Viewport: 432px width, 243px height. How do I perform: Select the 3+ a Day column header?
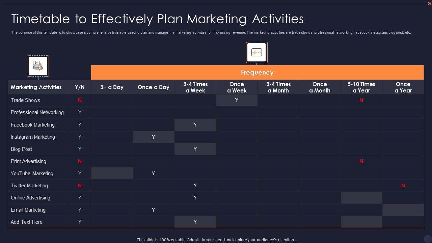tap(112, 87)
